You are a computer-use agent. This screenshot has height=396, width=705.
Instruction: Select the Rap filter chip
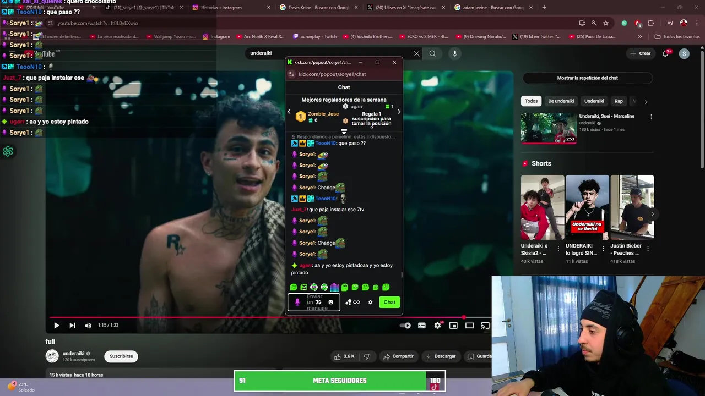point(619,101)
